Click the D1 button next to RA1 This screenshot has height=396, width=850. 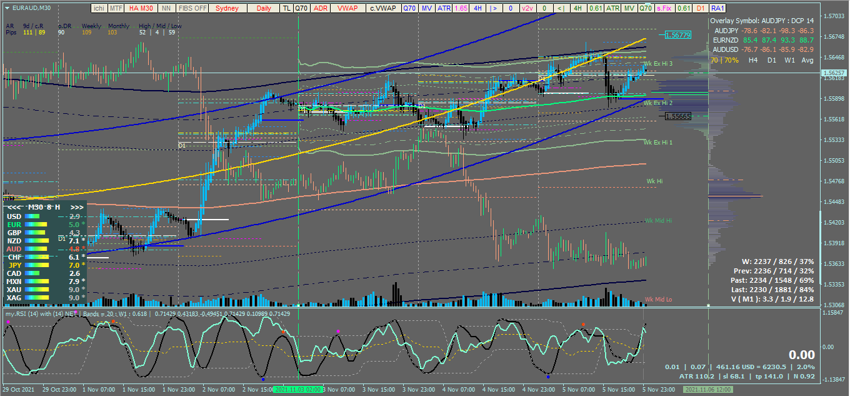(701, 8)
